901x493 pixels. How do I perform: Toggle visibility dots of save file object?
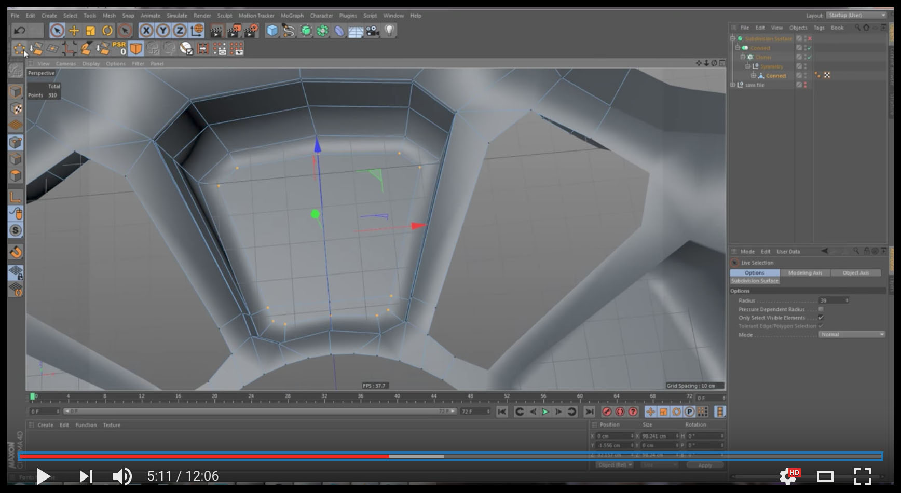[806, 85]
